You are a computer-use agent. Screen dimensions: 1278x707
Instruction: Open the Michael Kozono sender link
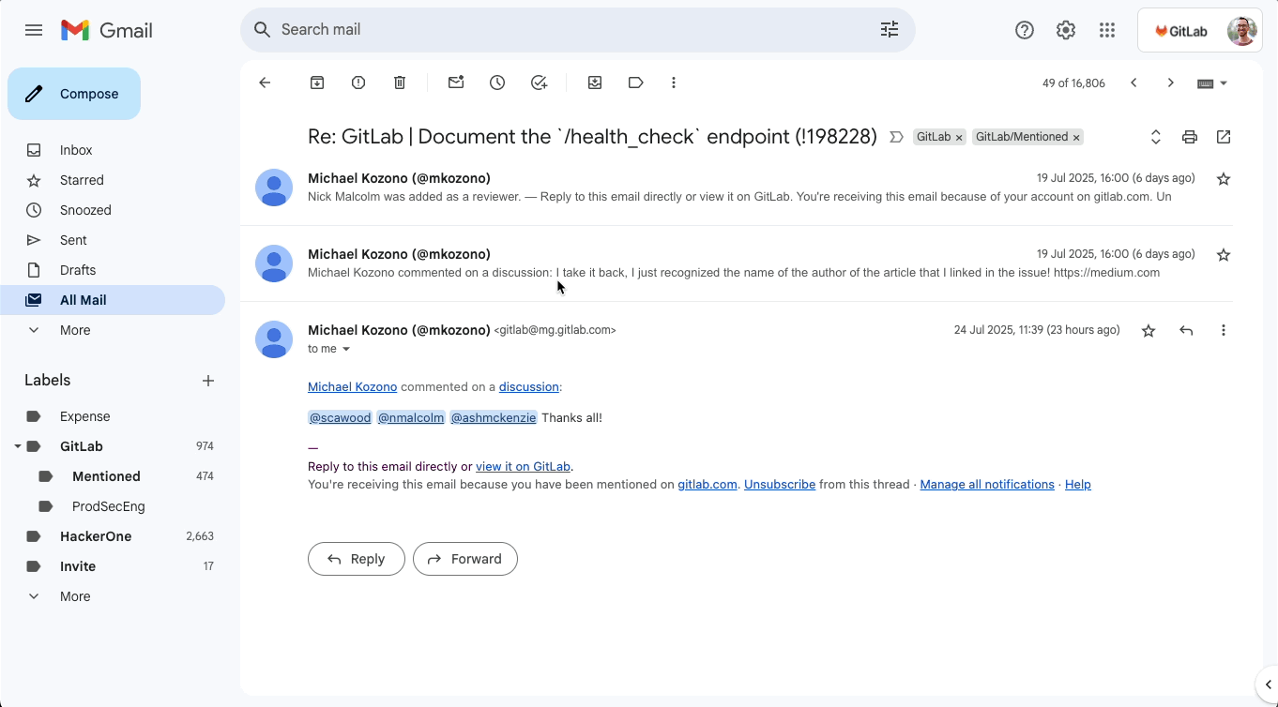click(x=352, y=387)
